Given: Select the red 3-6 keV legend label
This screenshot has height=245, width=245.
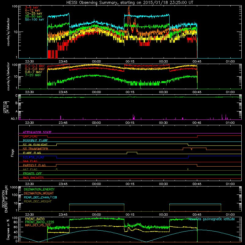Looking at the screenshot, I should coord(32,7).
